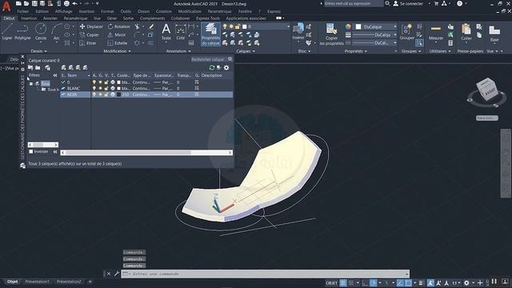Toggle lock icon for layer 0

click(106, 82)
